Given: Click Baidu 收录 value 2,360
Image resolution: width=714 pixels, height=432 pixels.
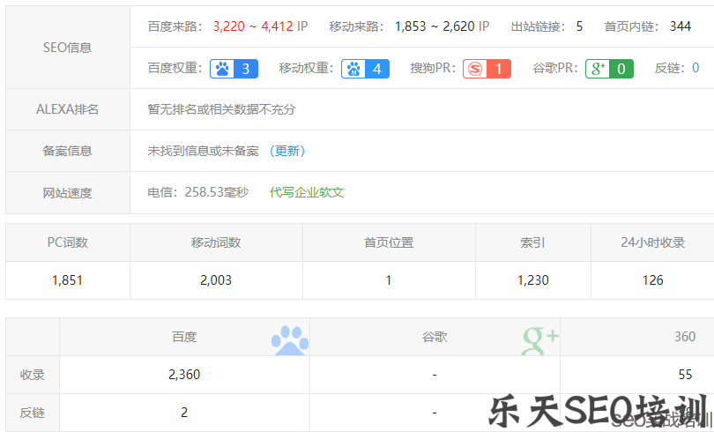Looking at the screenshot, I should pyautogui.click(x=184, y=375).
